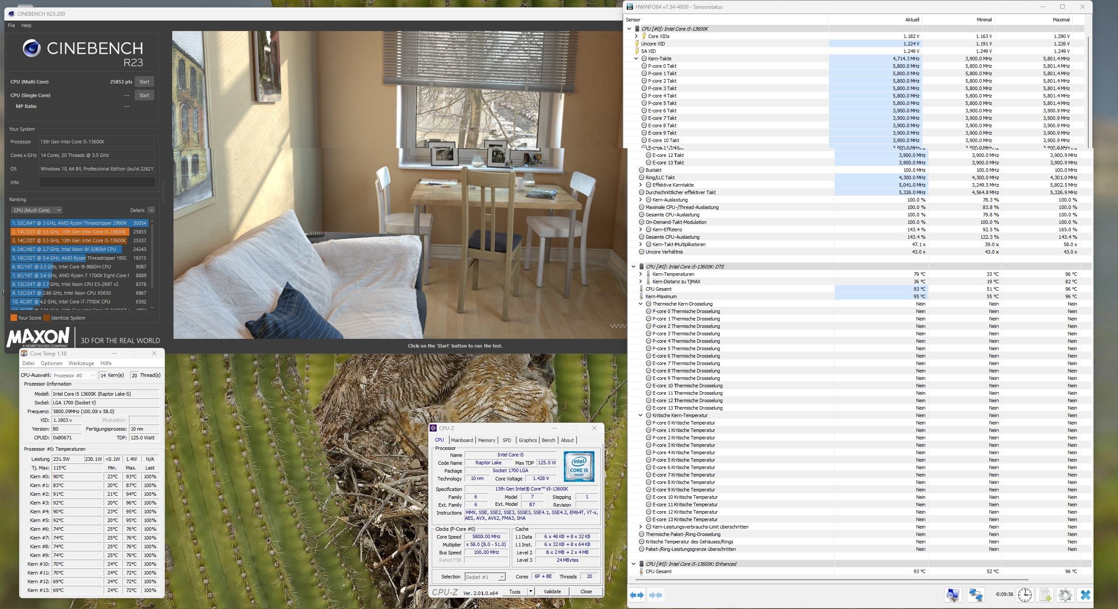1118x609 pixels.
Task: Select the Intel Xeon W-3265M ranking row
Action: pos(80,249)
